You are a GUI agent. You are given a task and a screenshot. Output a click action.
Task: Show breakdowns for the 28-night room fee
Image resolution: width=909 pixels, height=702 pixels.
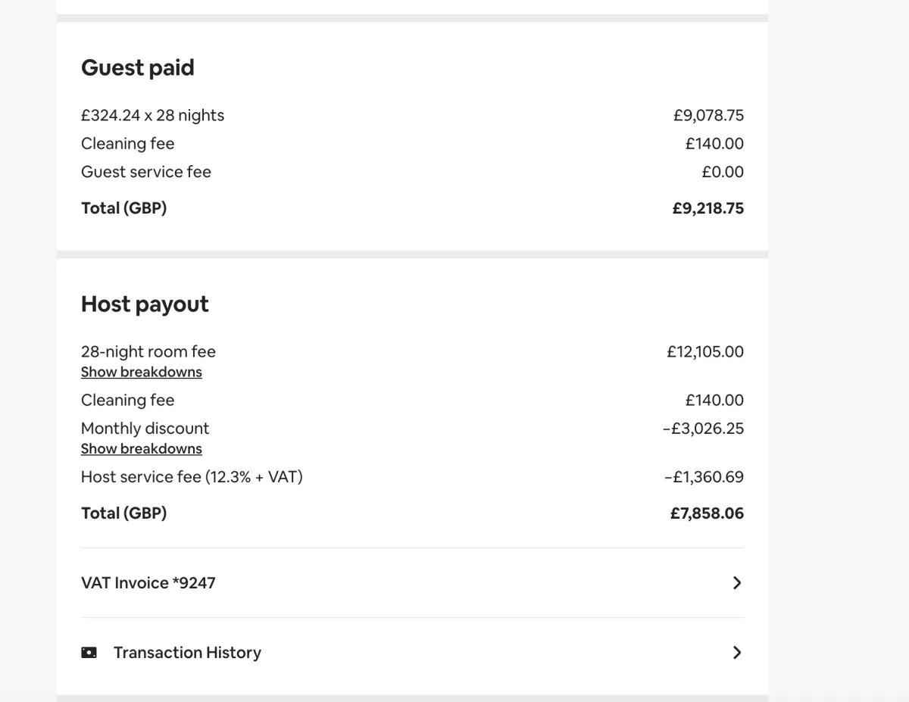click(142, 372)
